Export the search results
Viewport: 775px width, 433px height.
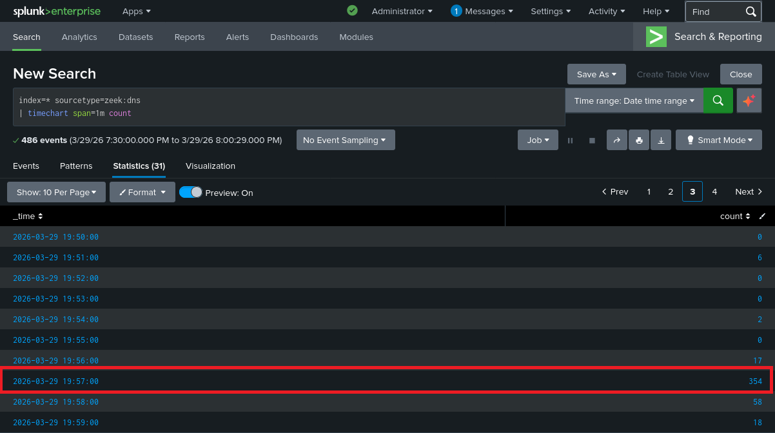660,140
